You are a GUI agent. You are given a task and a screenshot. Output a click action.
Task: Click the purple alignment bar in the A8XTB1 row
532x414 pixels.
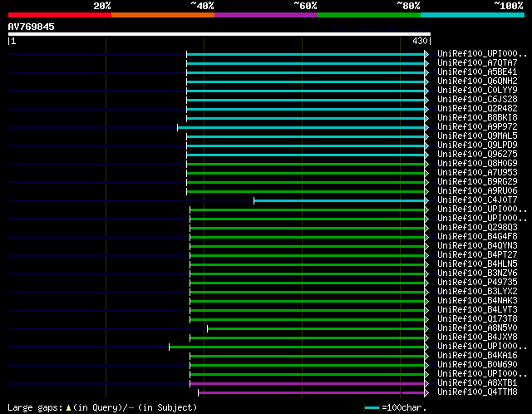(307, 384)
